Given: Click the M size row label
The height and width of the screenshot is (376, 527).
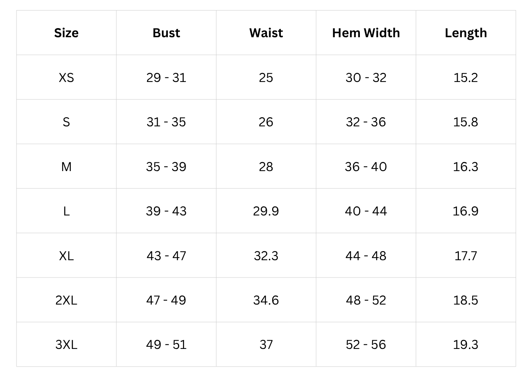Looking at the screenshot, I should (x=66, y=167).
